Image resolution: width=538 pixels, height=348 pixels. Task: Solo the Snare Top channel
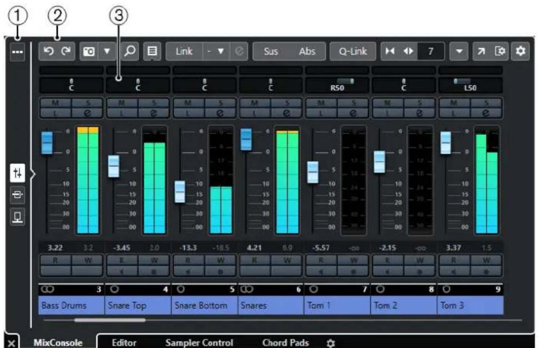click(154, 103)
